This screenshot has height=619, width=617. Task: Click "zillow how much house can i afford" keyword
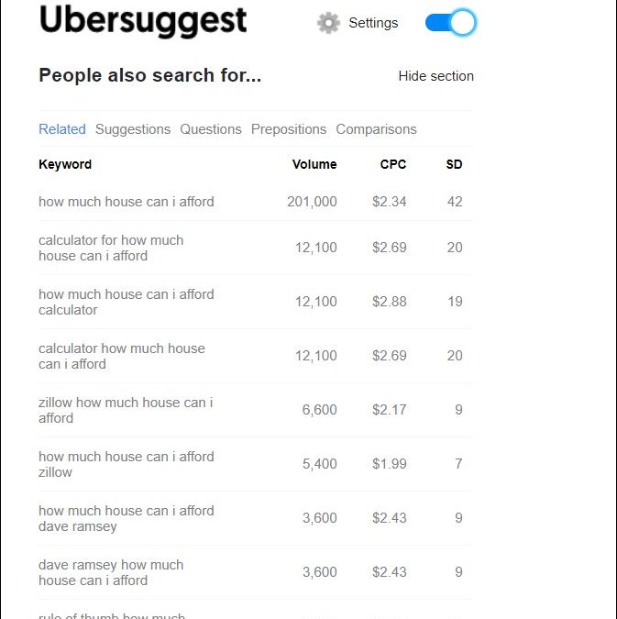(126, 410)
